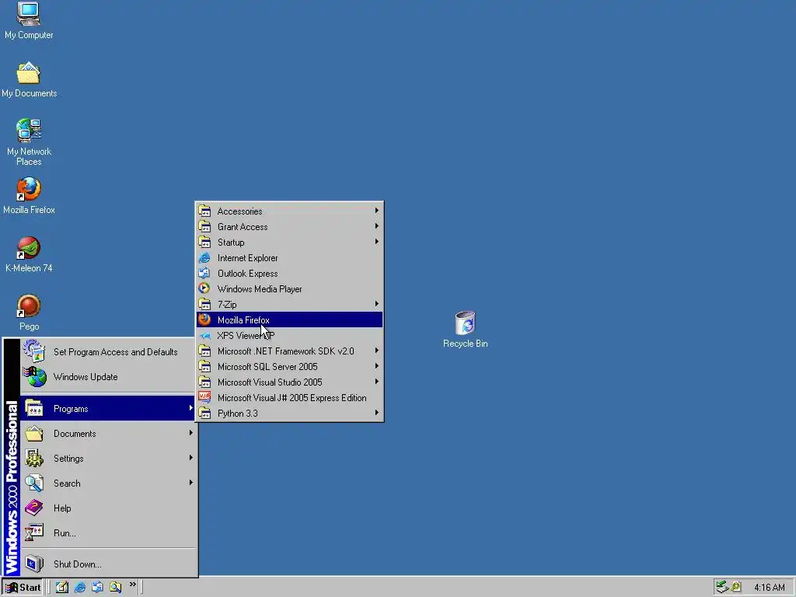This screenshot has width=796, height=597.
Task: Show hidden quick launch items chevron
Action: [x=132, y=585]
